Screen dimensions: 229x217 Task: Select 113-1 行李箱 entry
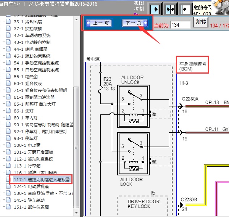pyautogui.click(x=27, y=166)
